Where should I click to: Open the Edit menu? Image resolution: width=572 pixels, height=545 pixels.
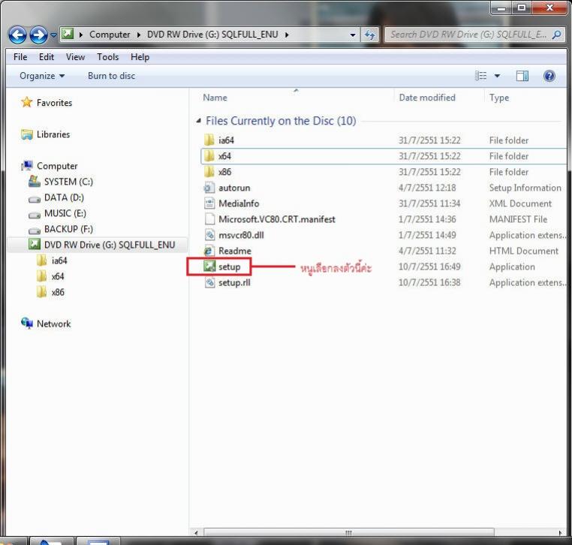[47, 57]
